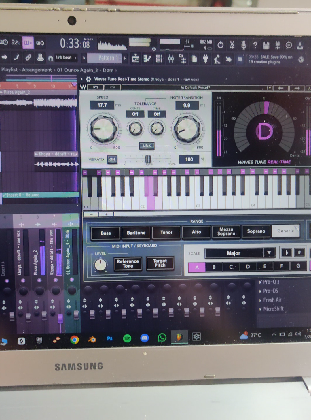Open the Mixer toolbar icon
Image resolution: width=311 pixels, height=420 pixels.
click(x=171, y=59)
